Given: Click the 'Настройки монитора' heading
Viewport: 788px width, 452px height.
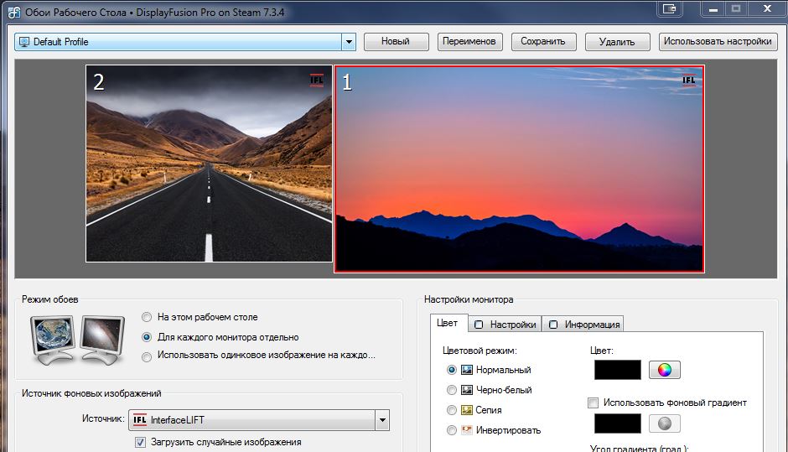Looking at the screenshot, I should (x=469, y=299).
